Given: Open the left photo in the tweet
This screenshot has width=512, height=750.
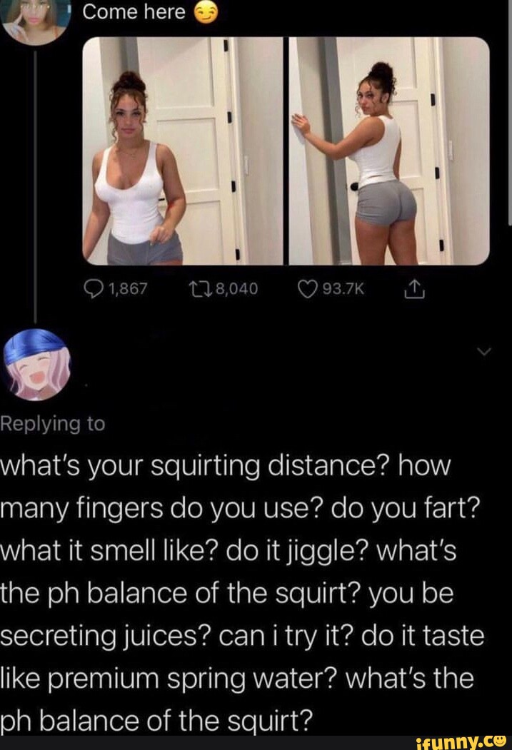Looking at the screenshot, I should coord(184,151).
